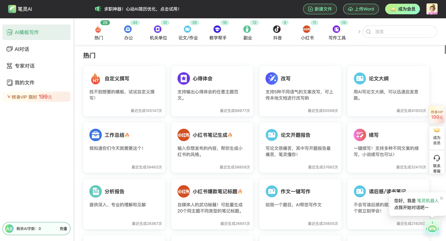Image resolution: width=446 pixels, height=241 pixels.
Task: Click the 新建文件 button
Action: click(x=320, y=9)
